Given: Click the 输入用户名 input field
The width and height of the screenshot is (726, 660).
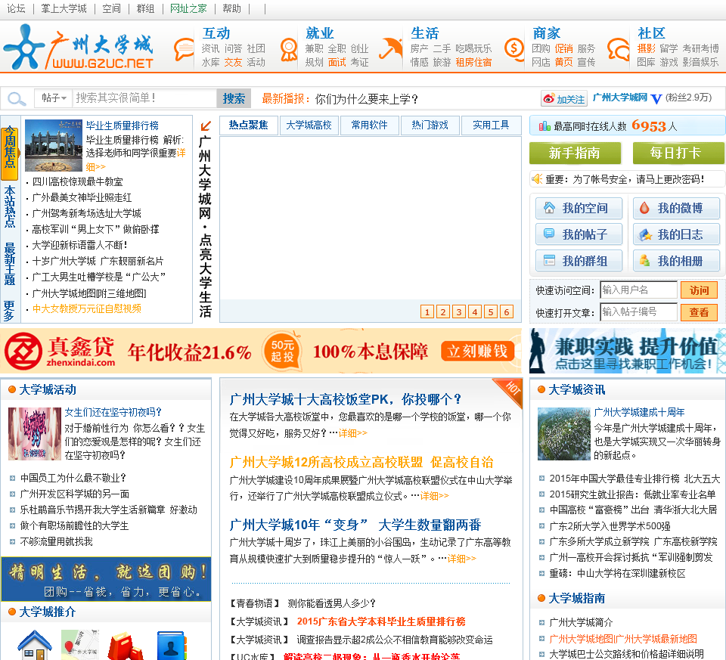Looking at the screenshot, I should coord(638,290).
